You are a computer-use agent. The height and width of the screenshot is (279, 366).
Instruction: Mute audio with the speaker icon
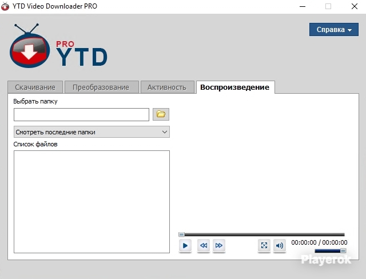[x=280, y=245]
